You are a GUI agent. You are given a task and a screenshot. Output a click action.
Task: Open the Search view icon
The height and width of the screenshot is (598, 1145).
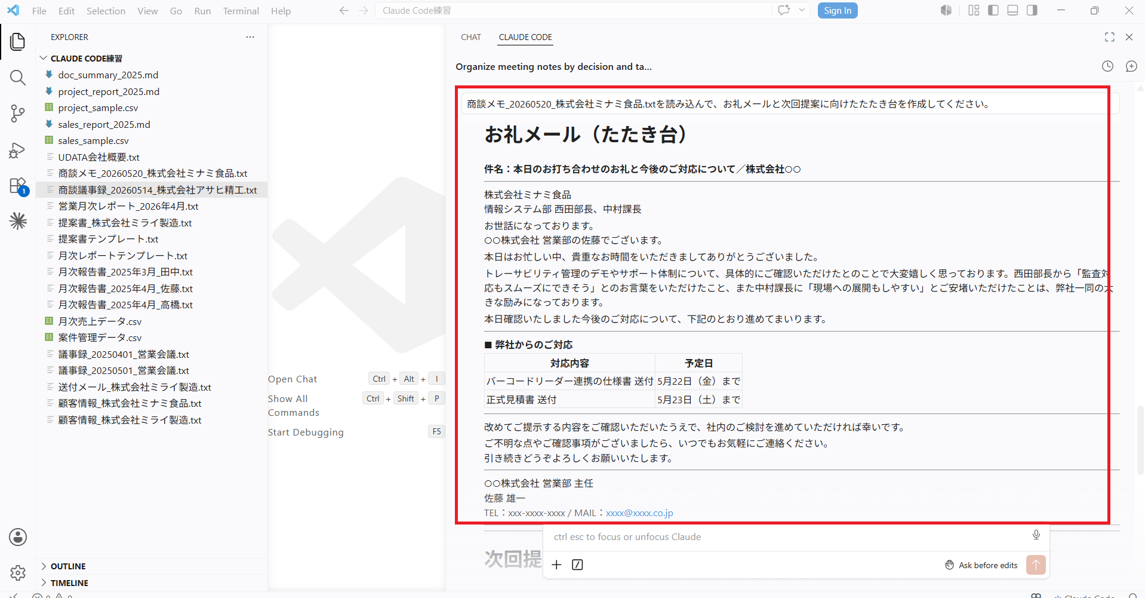point(18,78)
